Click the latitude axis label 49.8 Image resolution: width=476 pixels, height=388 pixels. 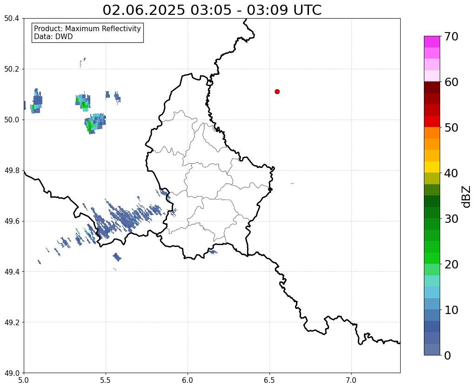[12, 171]
